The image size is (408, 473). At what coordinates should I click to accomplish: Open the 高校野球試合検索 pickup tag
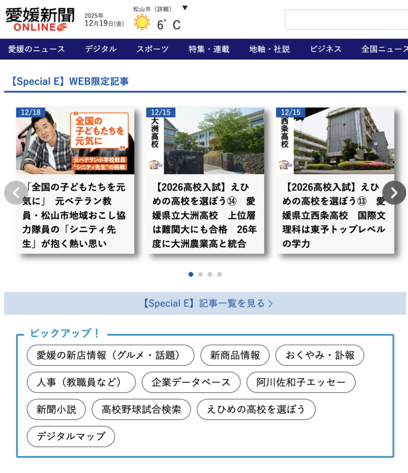tap(141, 409)
